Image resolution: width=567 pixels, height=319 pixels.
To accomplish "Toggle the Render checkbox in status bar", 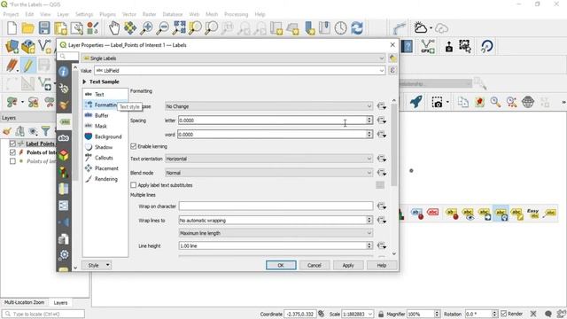I will pyautogui.click(x=504, y=314).
